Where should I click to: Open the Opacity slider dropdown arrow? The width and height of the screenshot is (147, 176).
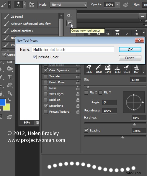coord(117,5)
